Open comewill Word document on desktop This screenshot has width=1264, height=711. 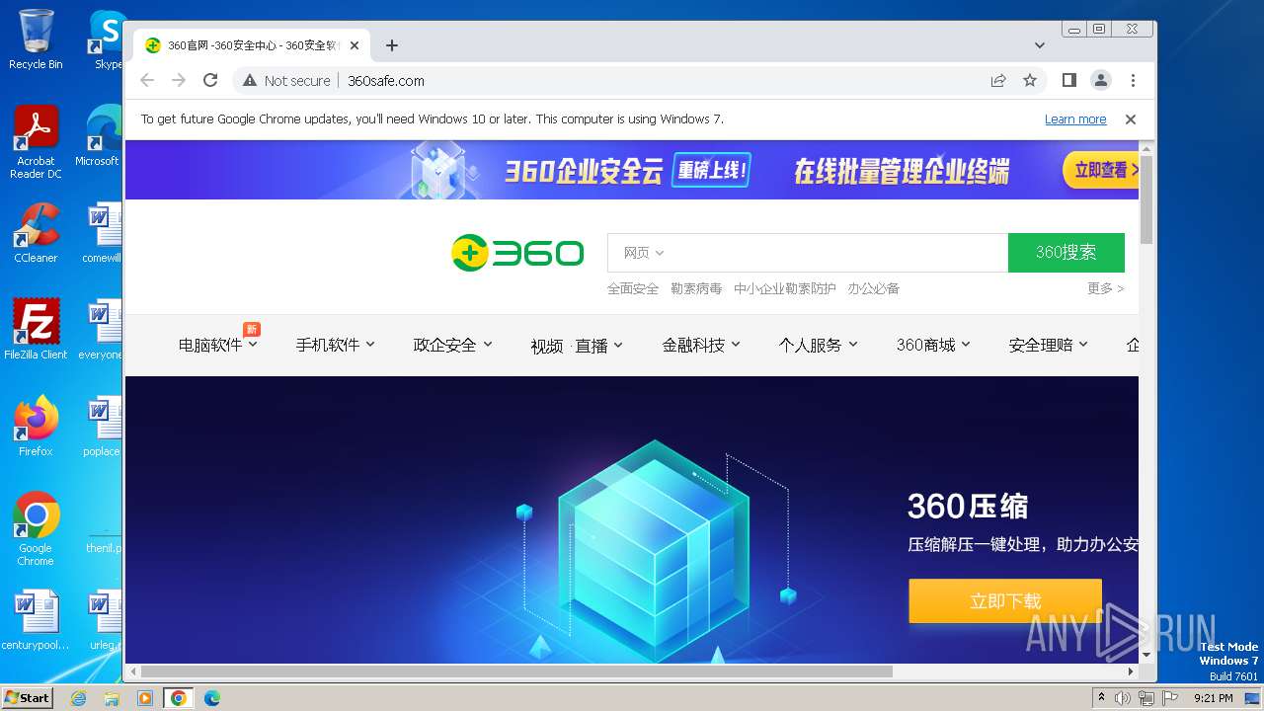tap(102, 233)
